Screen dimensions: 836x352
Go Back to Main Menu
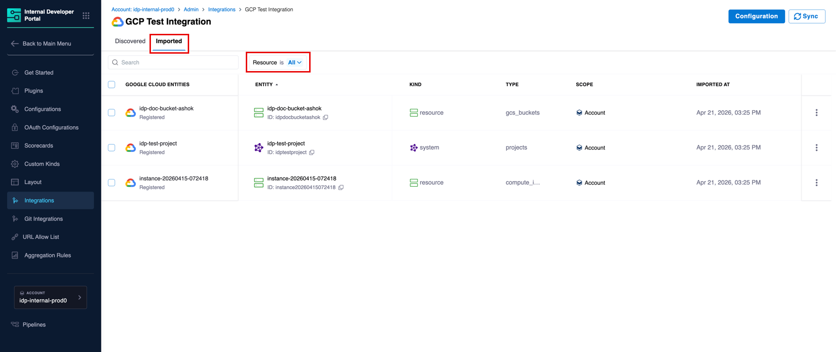[50, 44]
